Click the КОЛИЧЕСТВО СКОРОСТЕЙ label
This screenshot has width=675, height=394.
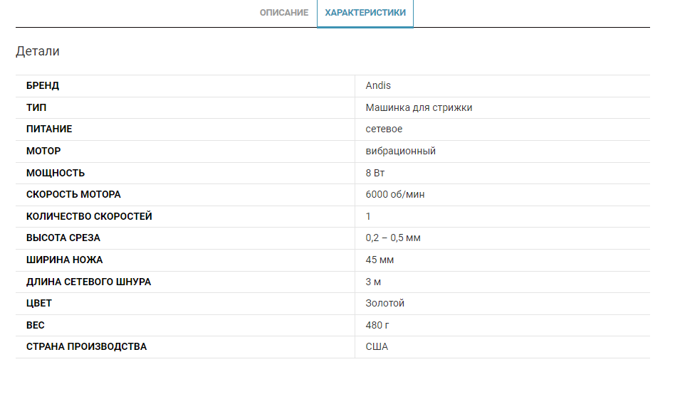pyautogui.click(x=89, y=216)
